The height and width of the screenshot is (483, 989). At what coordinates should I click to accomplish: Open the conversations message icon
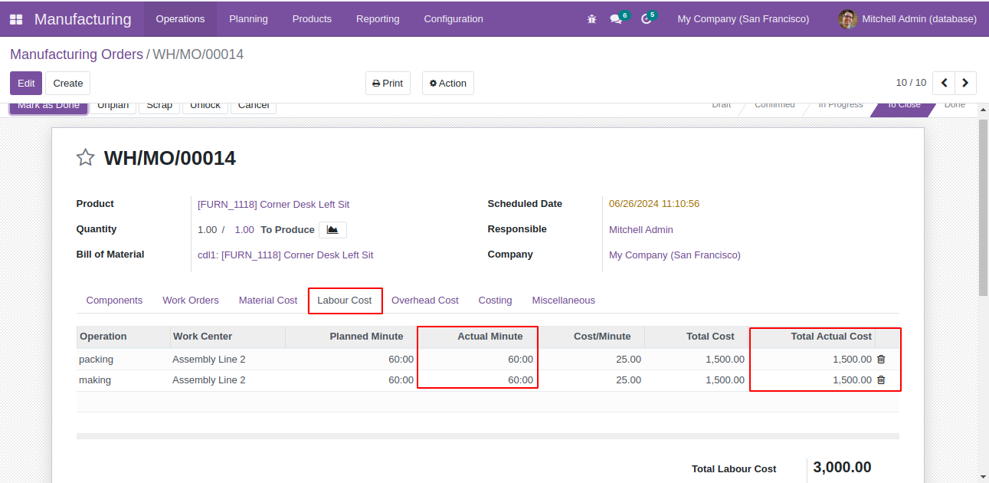(x=616, y=19)
